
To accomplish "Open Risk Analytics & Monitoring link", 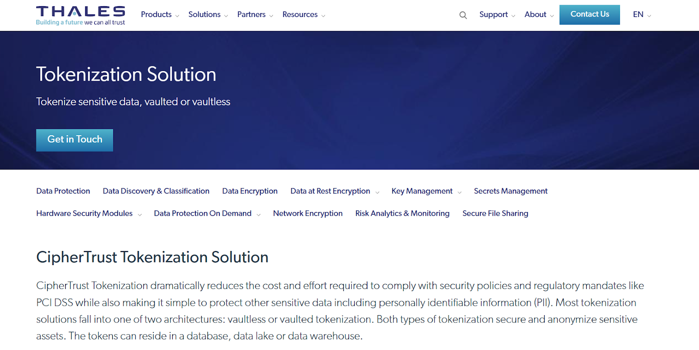I will coord(402,213).
